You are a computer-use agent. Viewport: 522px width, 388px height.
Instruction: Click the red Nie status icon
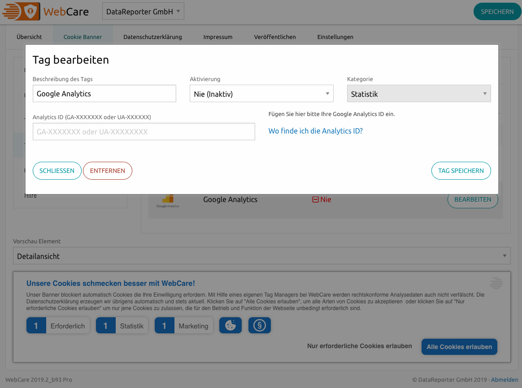[x=317, y=199]
